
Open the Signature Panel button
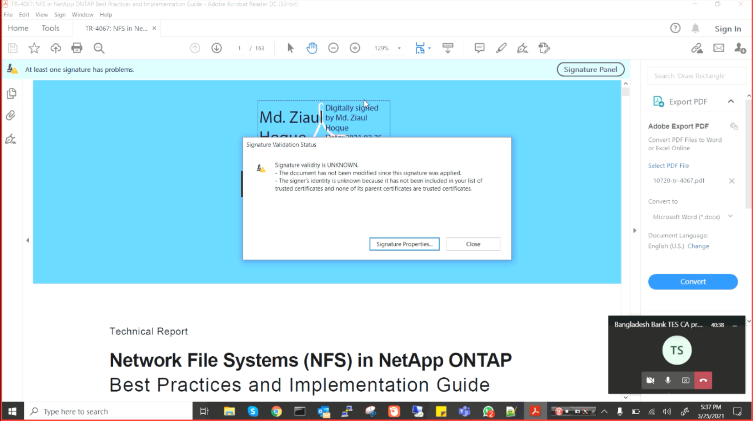(590, 69)
